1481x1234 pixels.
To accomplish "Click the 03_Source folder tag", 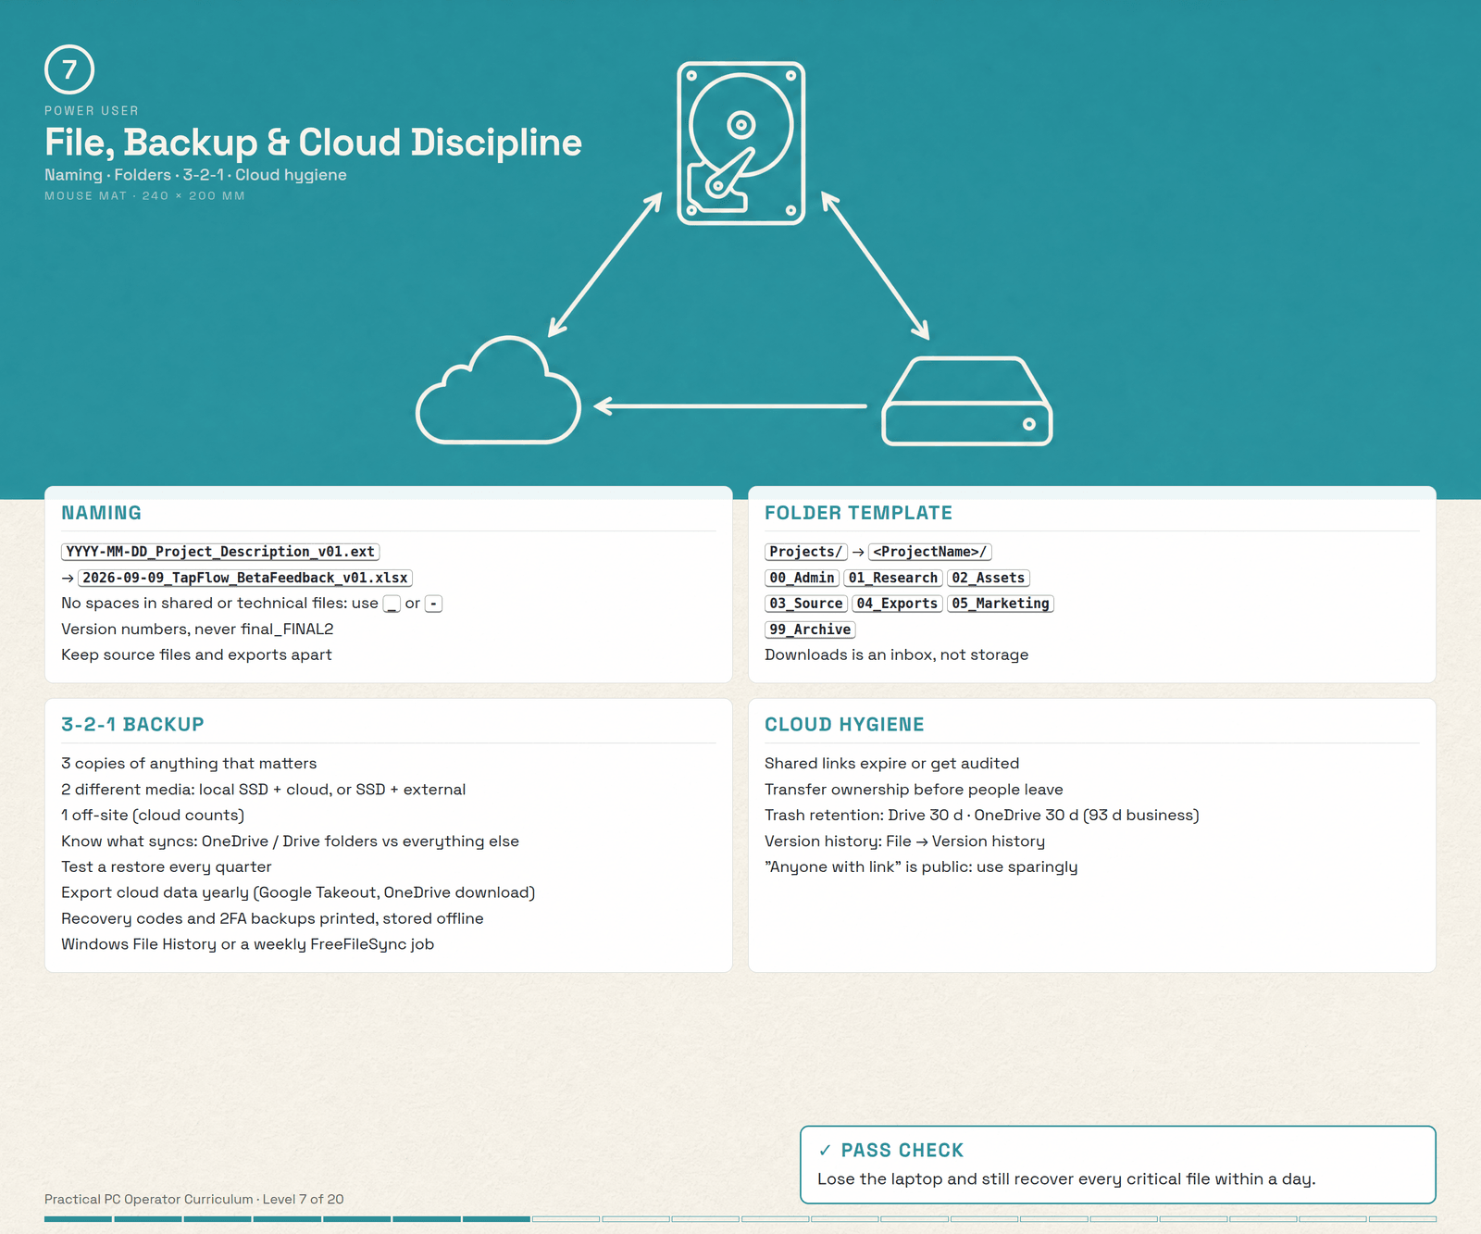I will click(806, 604).
